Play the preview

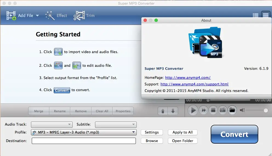(x=193, y=110)
